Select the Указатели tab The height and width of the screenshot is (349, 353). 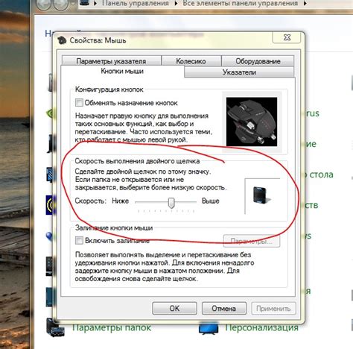pos(239,72)
